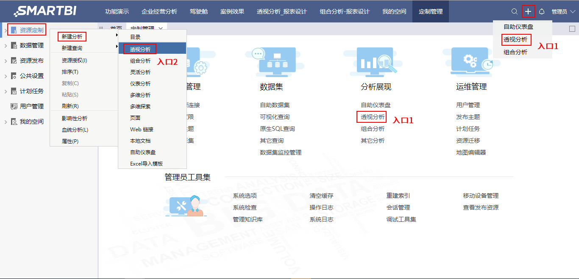Image resolution: width=579 pixels, height=279 pixels.
Task: Open the 数据集监控管理 link
Action: coord(281,152)
